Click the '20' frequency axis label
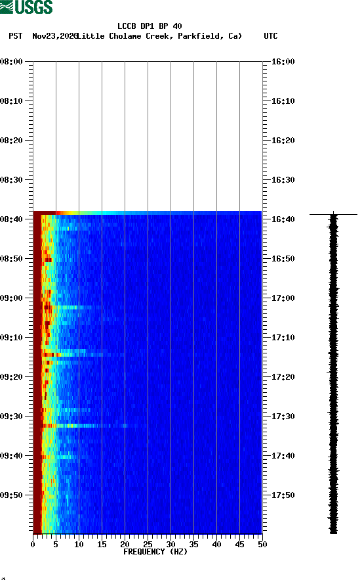 coord(125,545)
